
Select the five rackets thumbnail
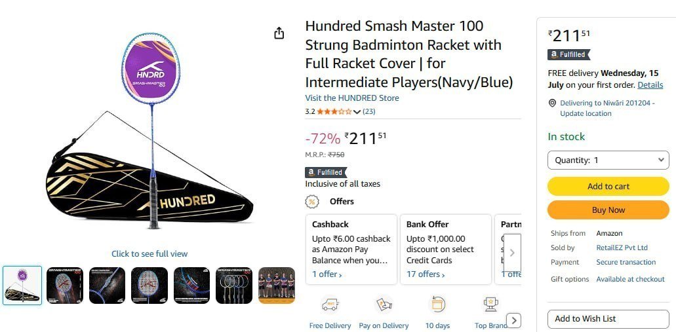point(234,286)
